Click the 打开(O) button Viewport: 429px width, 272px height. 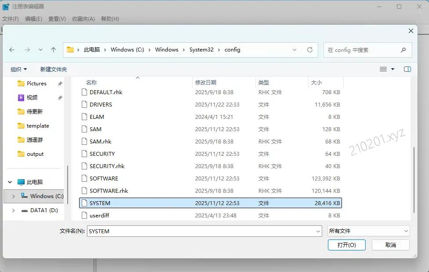coord(346,245)
